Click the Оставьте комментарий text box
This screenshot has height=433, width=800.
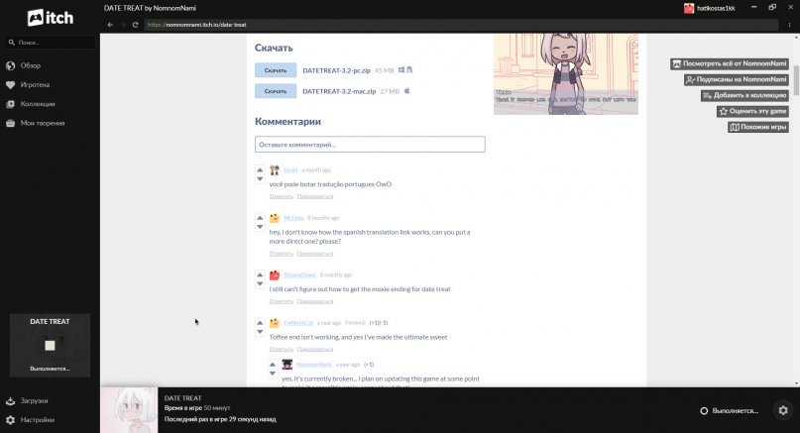tap(370, 145)
